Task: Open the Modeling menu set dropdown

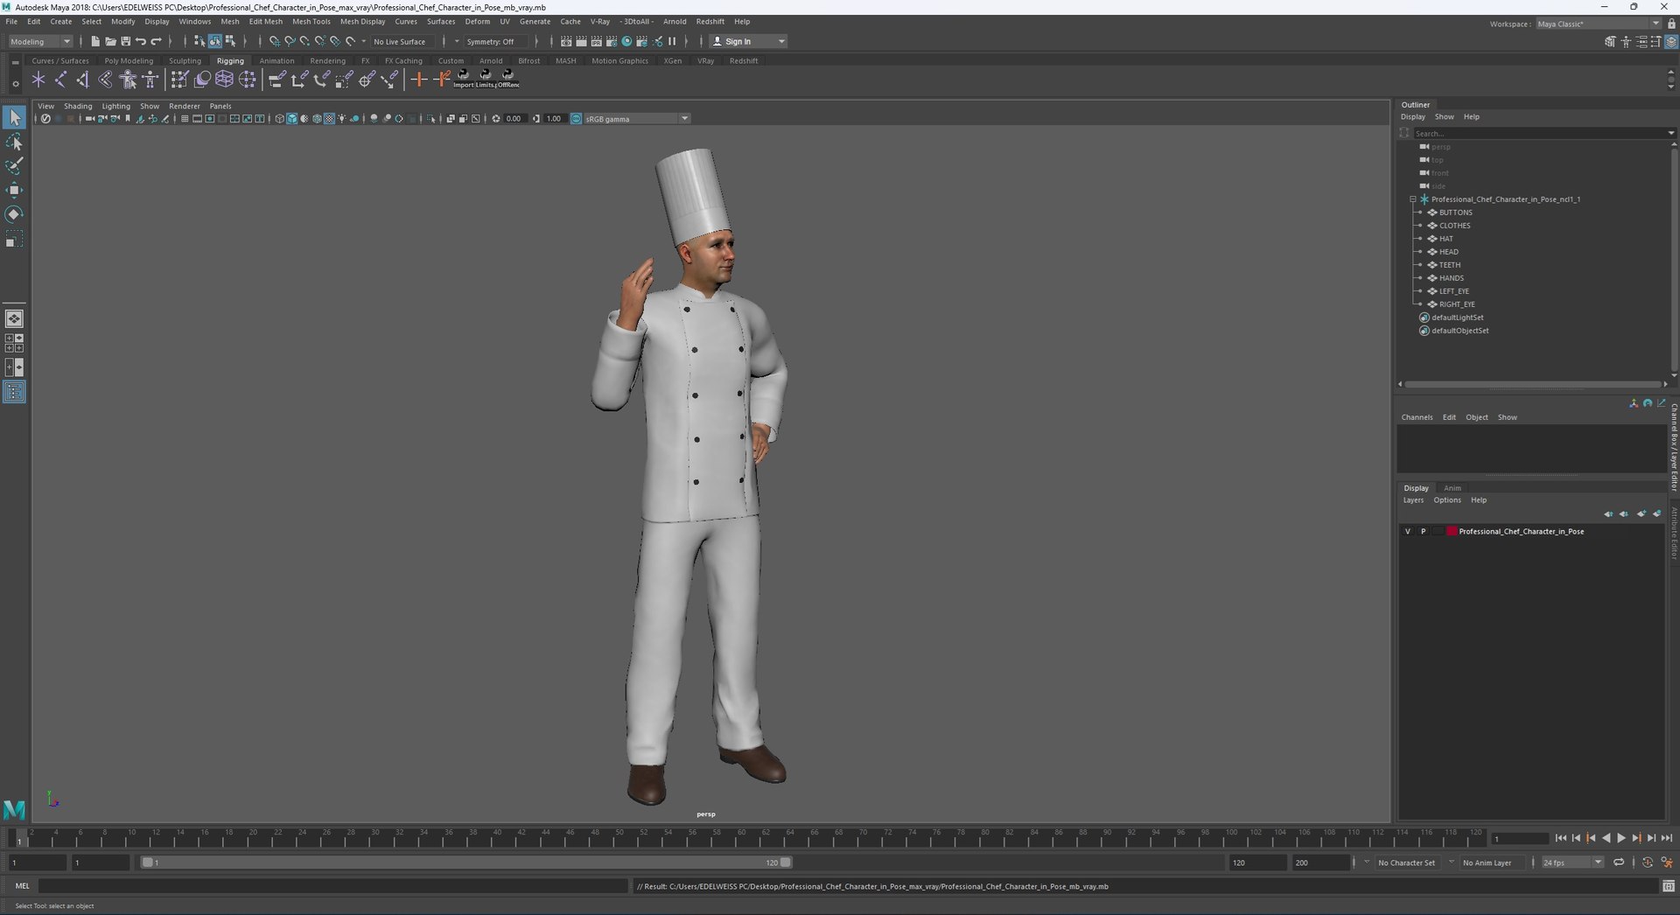Action: 40,41
